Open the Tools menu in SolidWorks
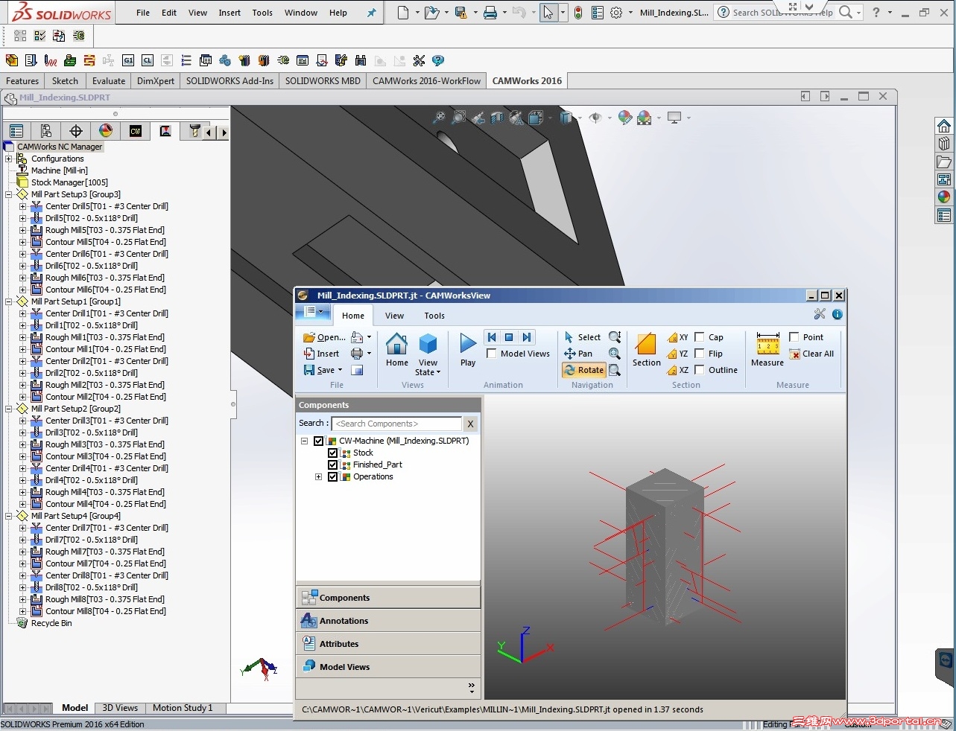 (x=262, y=13)
